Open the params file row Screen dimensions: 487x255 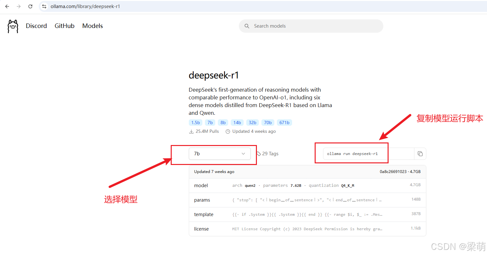pyautogui.click(x=307, y=200)
